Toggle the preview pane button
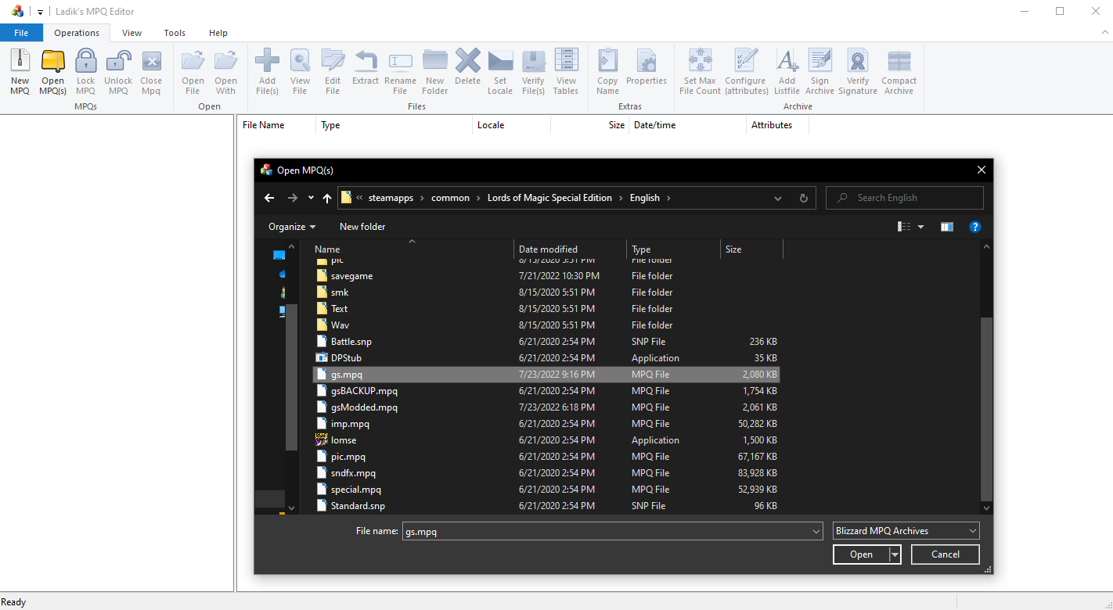Screen dimensions: 1113x610 947,227
